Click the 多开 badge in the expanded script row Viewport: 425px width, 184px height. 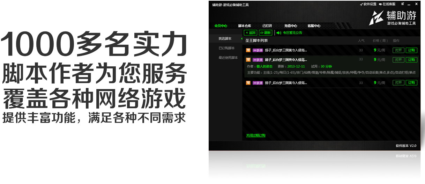coord(258,60)
